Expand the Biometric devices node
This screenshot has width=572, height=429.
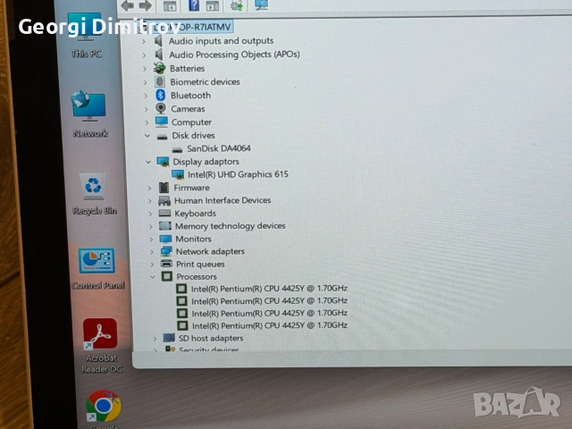(145, 82)
